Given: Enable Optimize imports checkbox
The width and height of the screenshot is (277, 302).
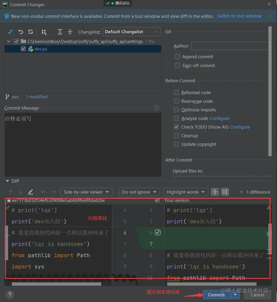Looking at the screenshot, I should click(176, 110).
